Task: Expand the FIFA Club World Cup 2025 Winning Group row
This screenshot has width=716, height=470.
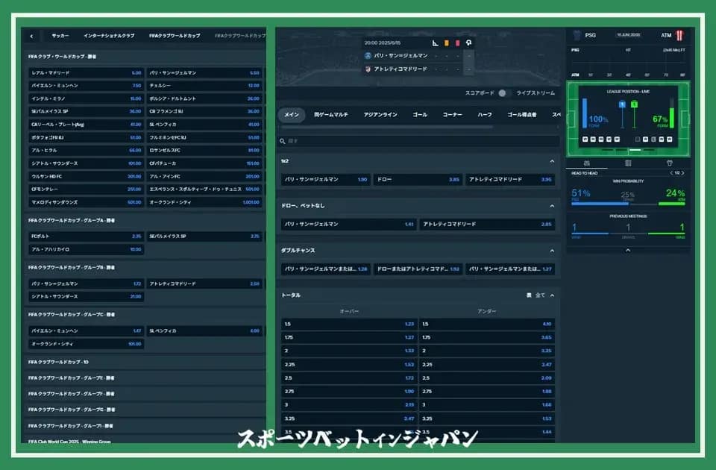Action: point(145,440)
